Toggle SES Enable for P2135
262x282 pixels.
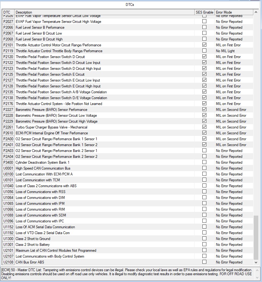point(204,92)
